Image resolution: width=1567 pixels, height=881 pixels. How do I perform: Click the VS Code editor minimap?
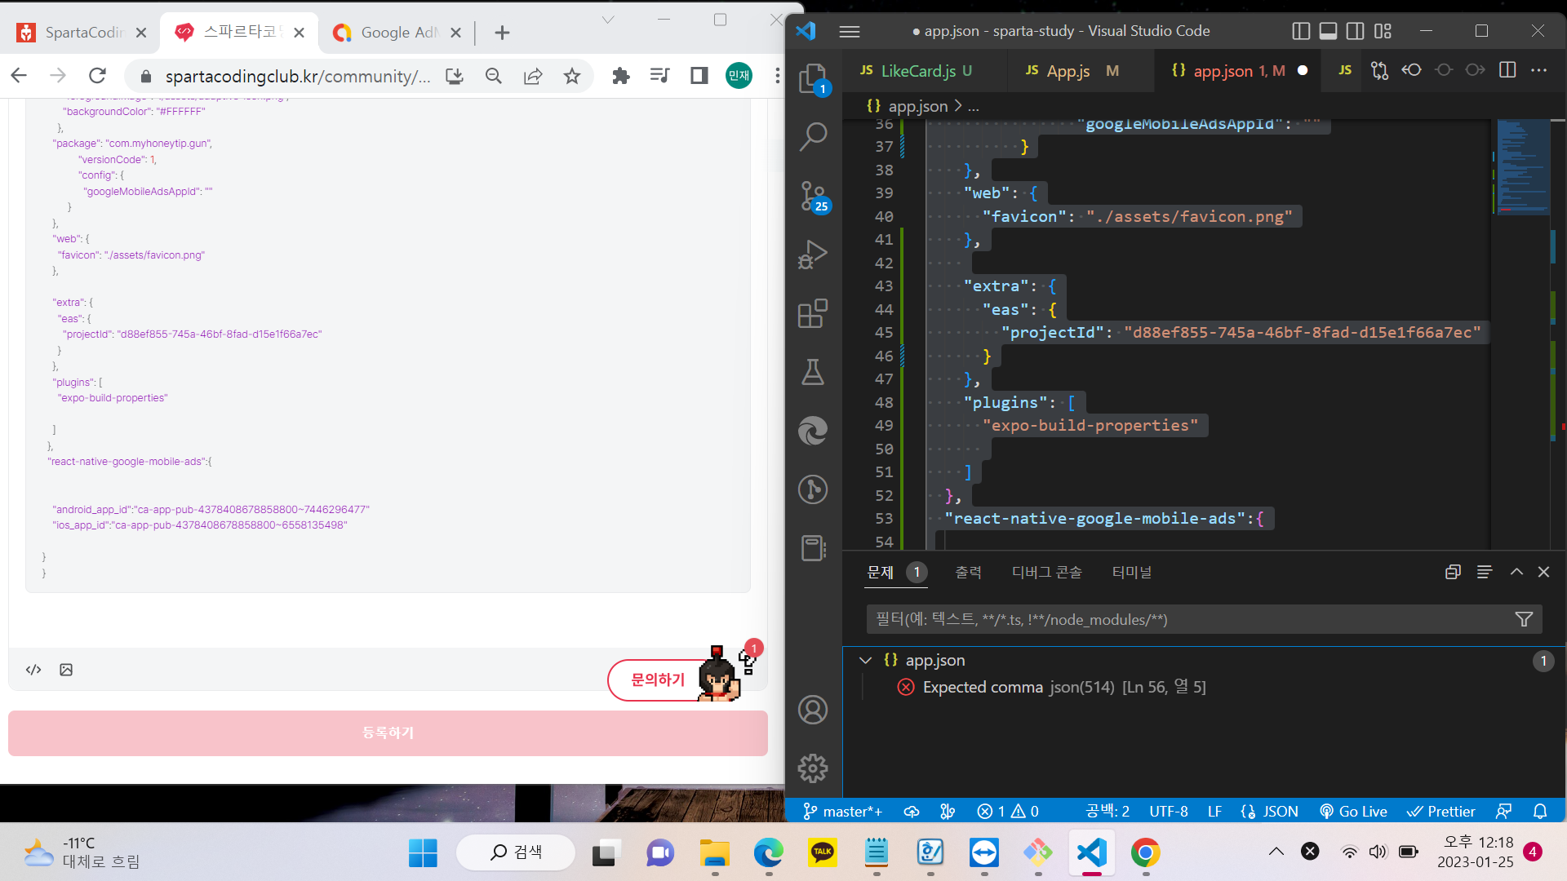point(1524,166)
